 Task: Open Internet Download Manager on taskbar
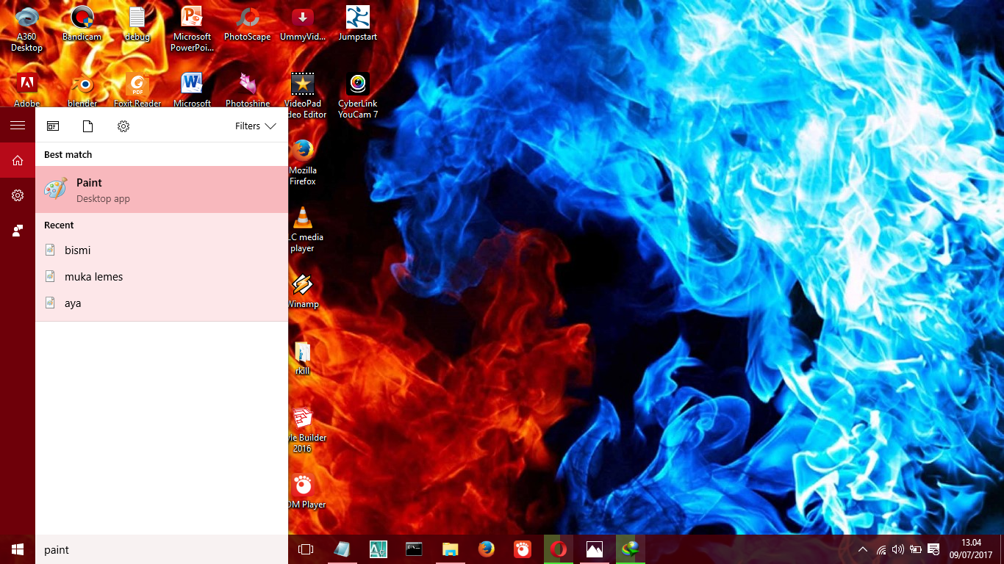coord(631,549)
